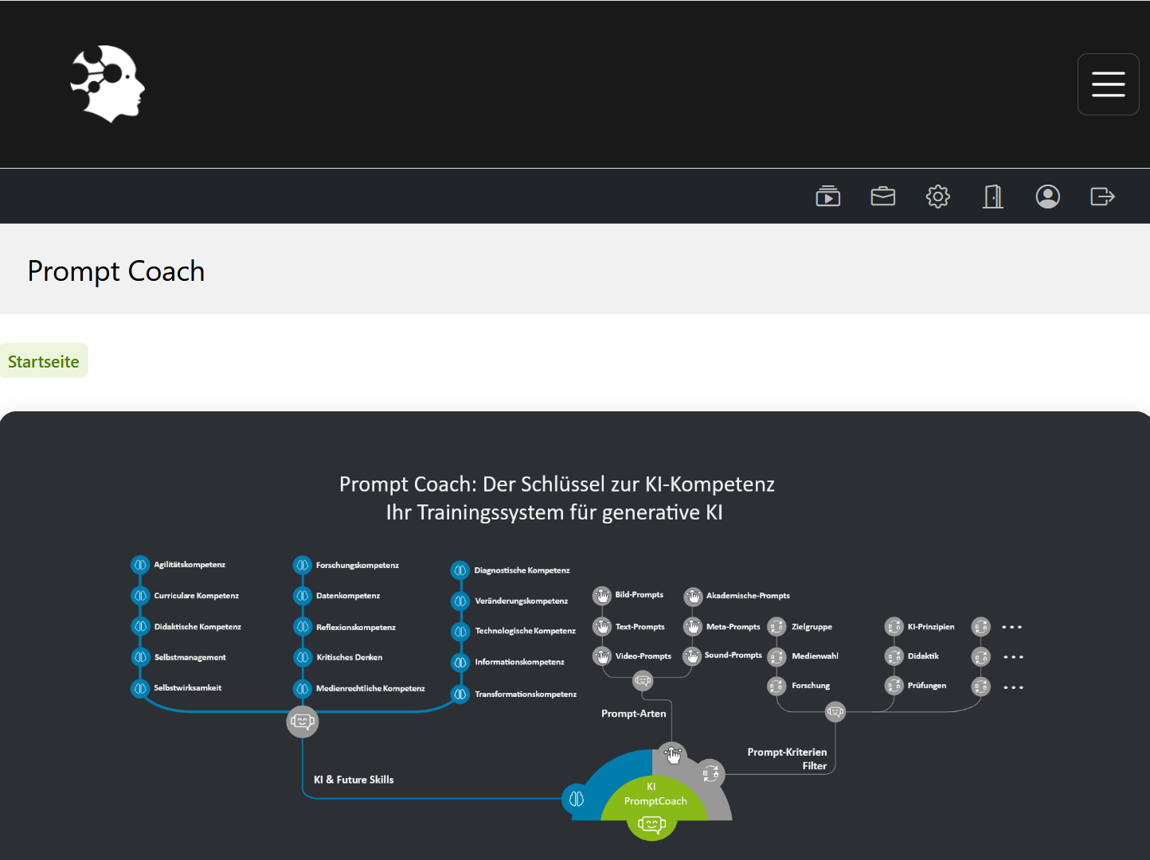Select the Startseite breadcrumb link
This screenshot has width=1150, height=860.
44,361
